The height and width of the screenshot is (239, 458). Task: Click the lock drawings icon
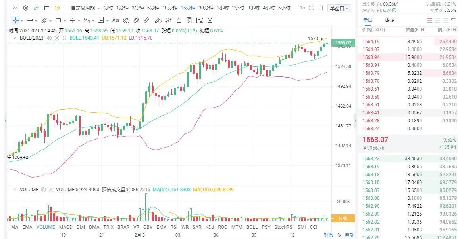179,20
